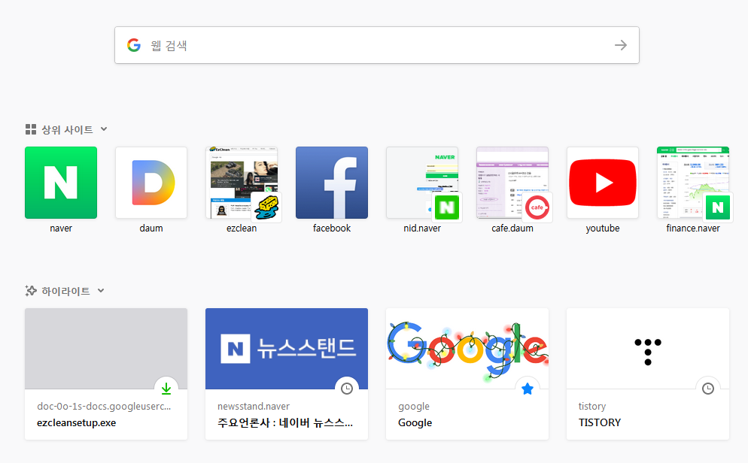Click the bookmark star badge on Google card
The height and width of the screenshot is (463, 748).
[x=527, y=389]
